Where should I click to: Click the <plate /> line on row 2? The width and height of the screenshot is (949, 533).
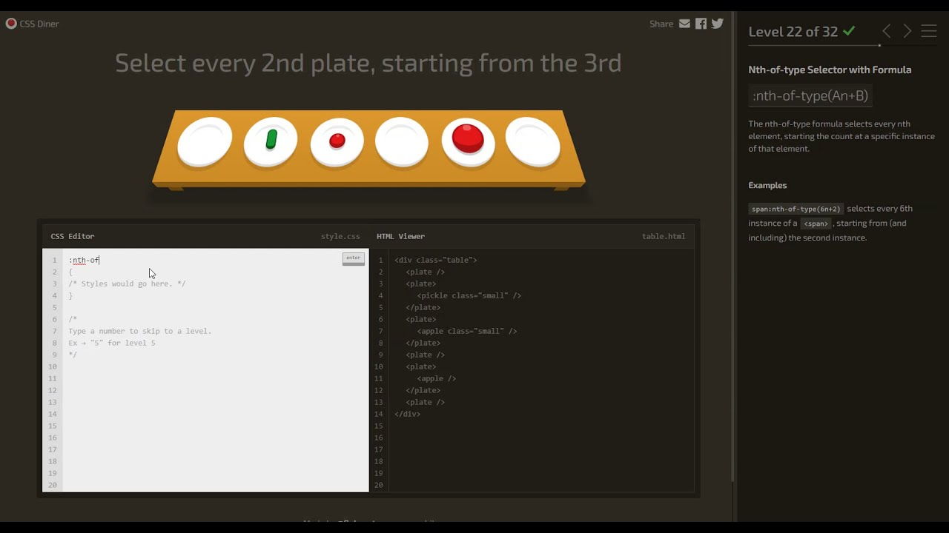pos(426,272)
